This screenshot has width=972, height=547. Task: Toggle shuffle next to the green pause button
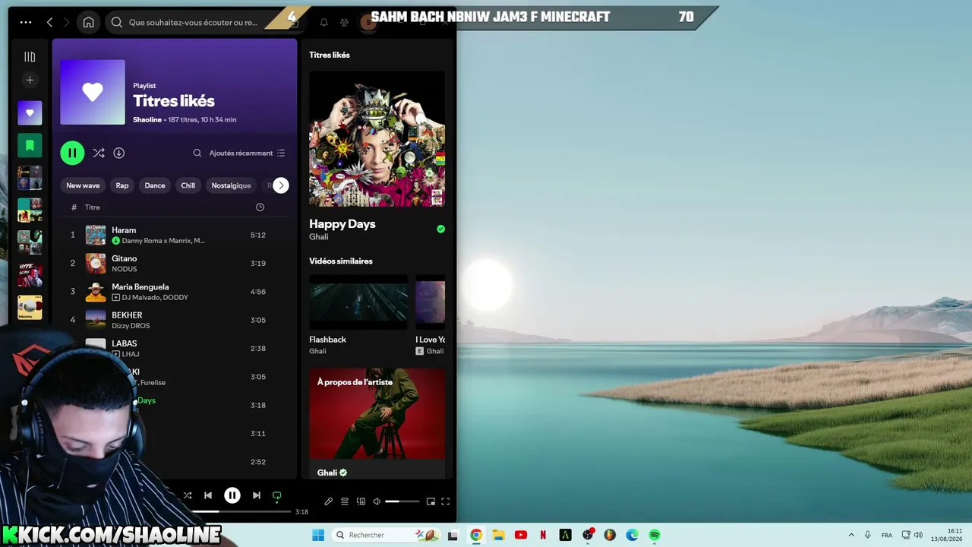(99, 153)
